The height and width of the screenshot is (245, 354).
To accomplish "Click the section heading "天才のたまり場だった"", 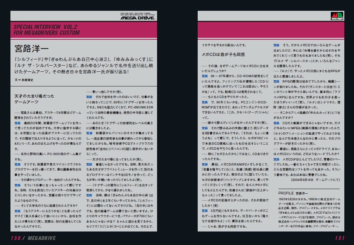I will click(x=34, y=96).
